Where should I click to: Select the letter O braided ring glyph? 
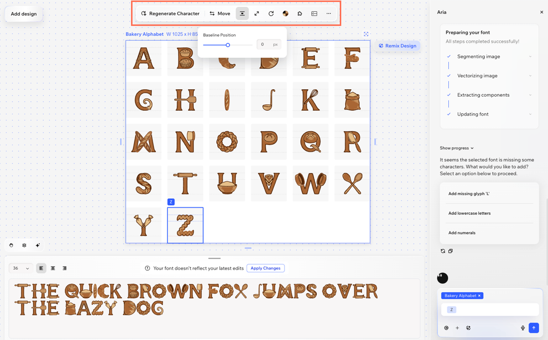click(227, 142)
